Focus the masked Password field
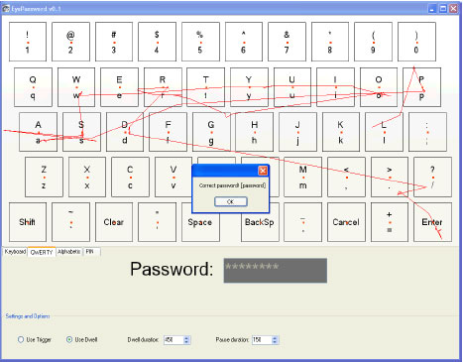The image size is (463, 362). point(276,271)
